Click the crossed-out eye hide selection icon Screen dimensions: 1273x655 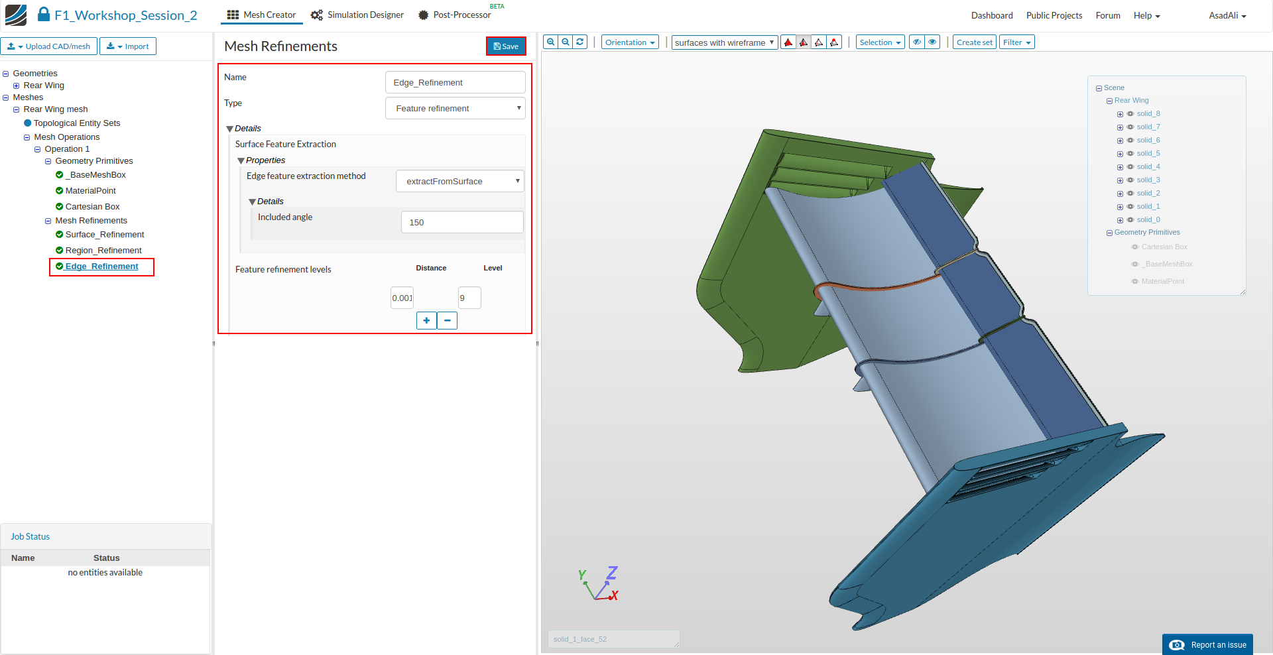pos(917,42)
